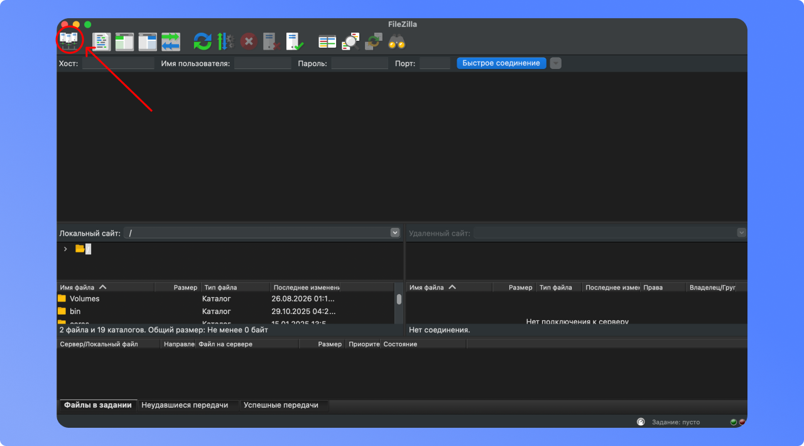Toggle the transfer queue display icon

click(171, 41)
